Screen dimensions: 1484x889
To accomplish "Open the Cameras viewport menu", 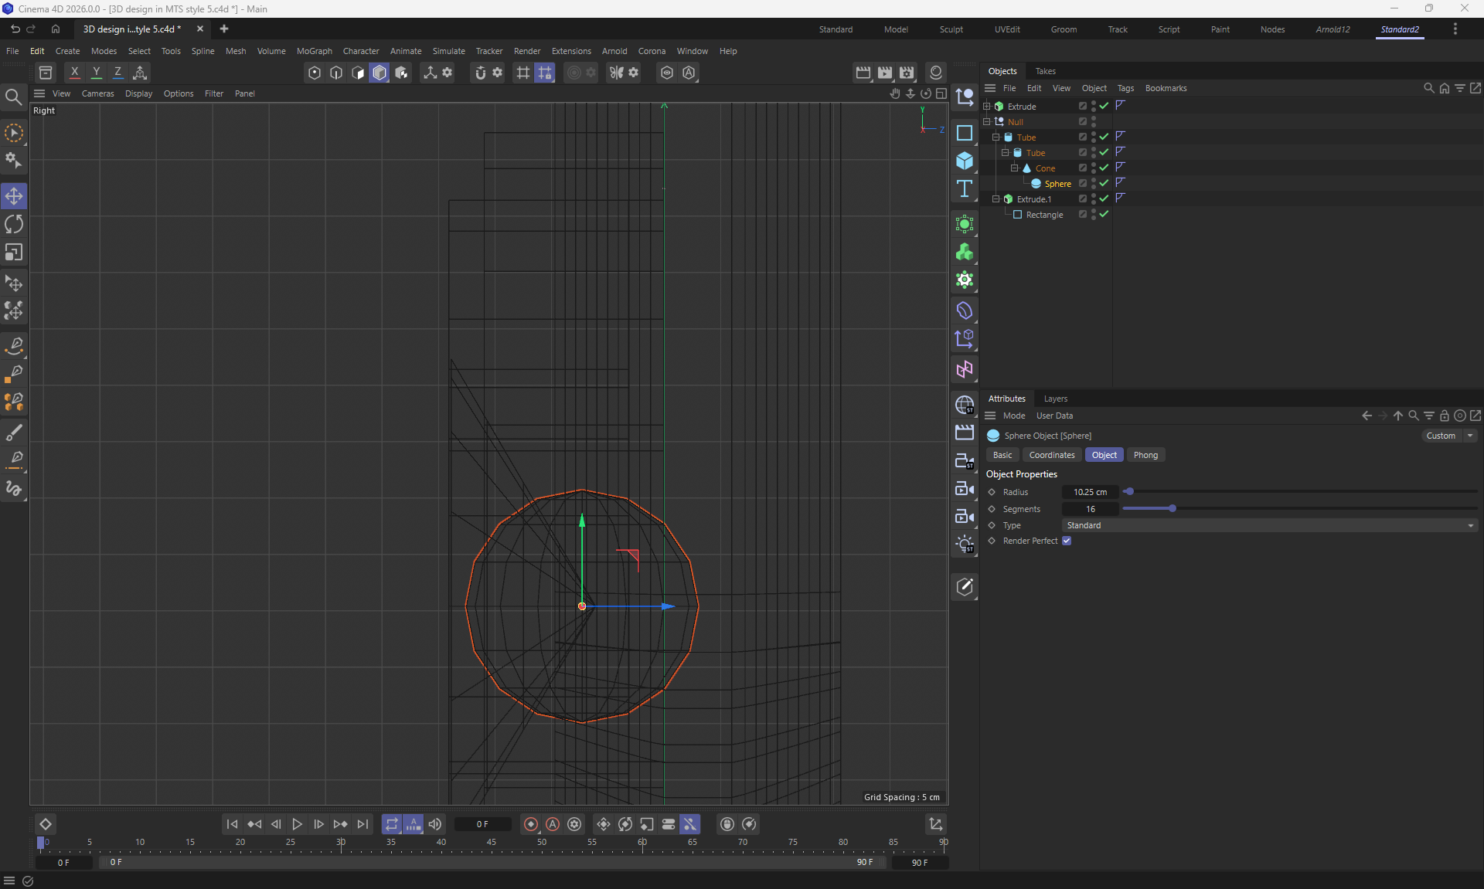I will click(x=97, y=93).
